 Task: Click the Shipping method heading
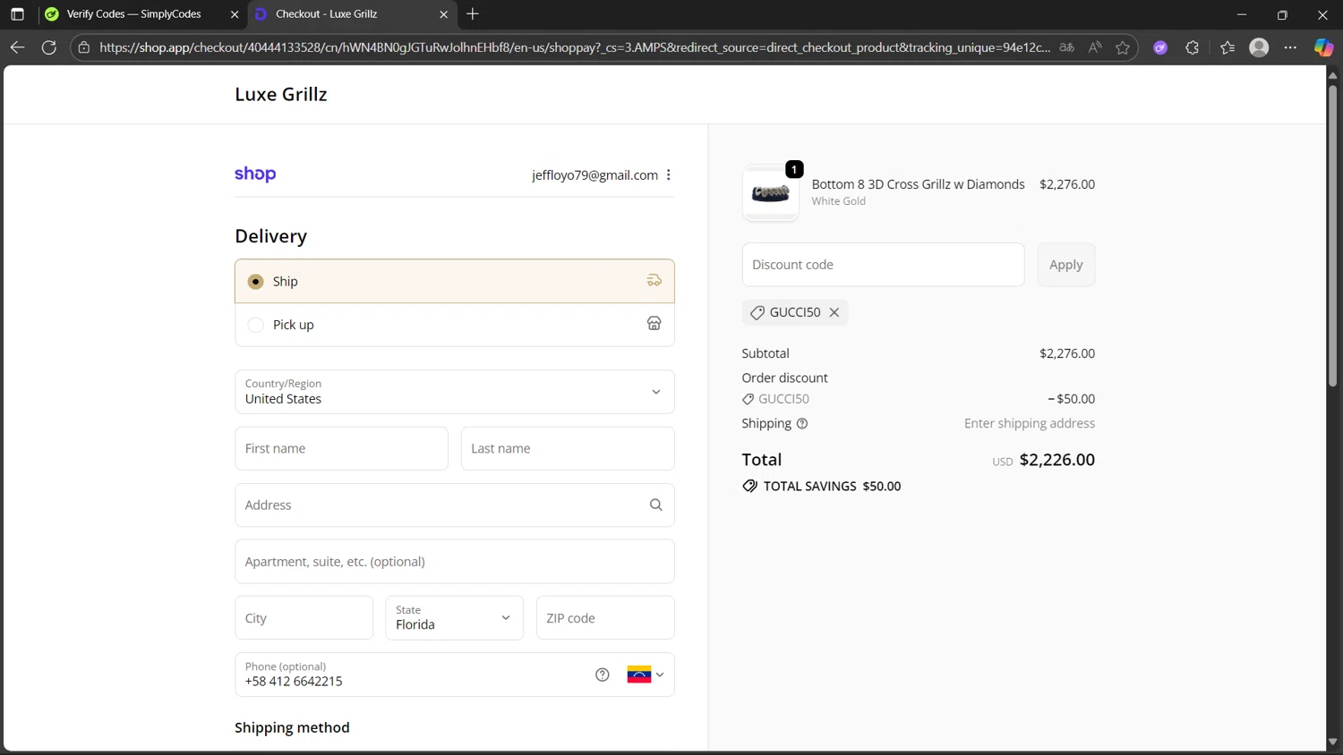pos(292,727)
